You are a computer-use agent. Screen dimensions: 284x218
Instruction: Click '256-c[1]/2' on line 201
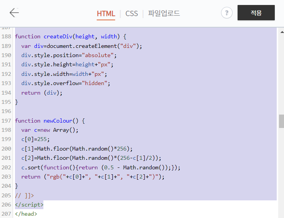point(136,158)
